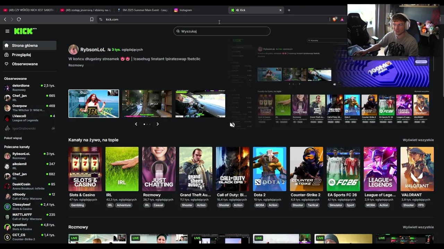Open Przeglądaj menu item
The width and height of the screenshot is (444, 249).
pyautogui.click(x=30, y=55)
